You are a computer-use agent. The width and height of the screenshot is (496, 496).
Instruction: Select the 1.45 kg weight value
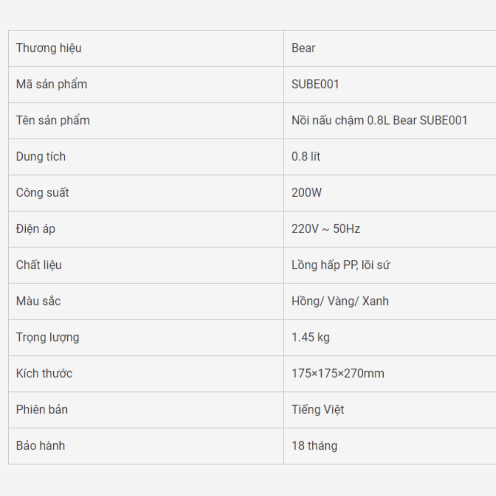click(x=310, y=338)
